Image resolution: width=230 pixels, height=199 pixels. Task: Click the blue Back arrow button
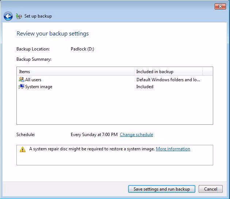tap(8, 16)
